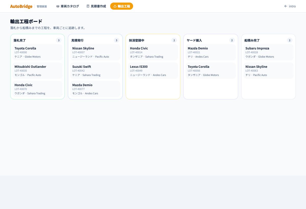
Task: Follow the intro link
Action: [x=290, y=6]
